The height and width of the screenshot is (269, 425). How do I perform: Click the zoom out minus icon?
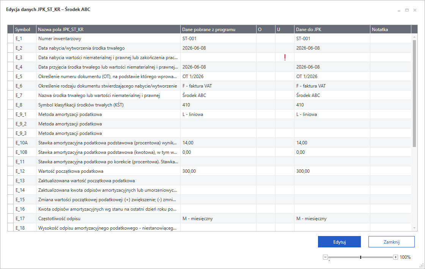point(325,257)
